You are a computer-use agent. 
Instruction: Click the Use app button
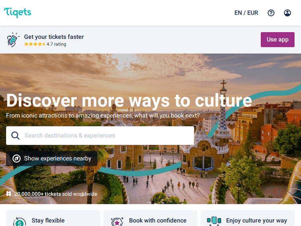click(277, 40)
